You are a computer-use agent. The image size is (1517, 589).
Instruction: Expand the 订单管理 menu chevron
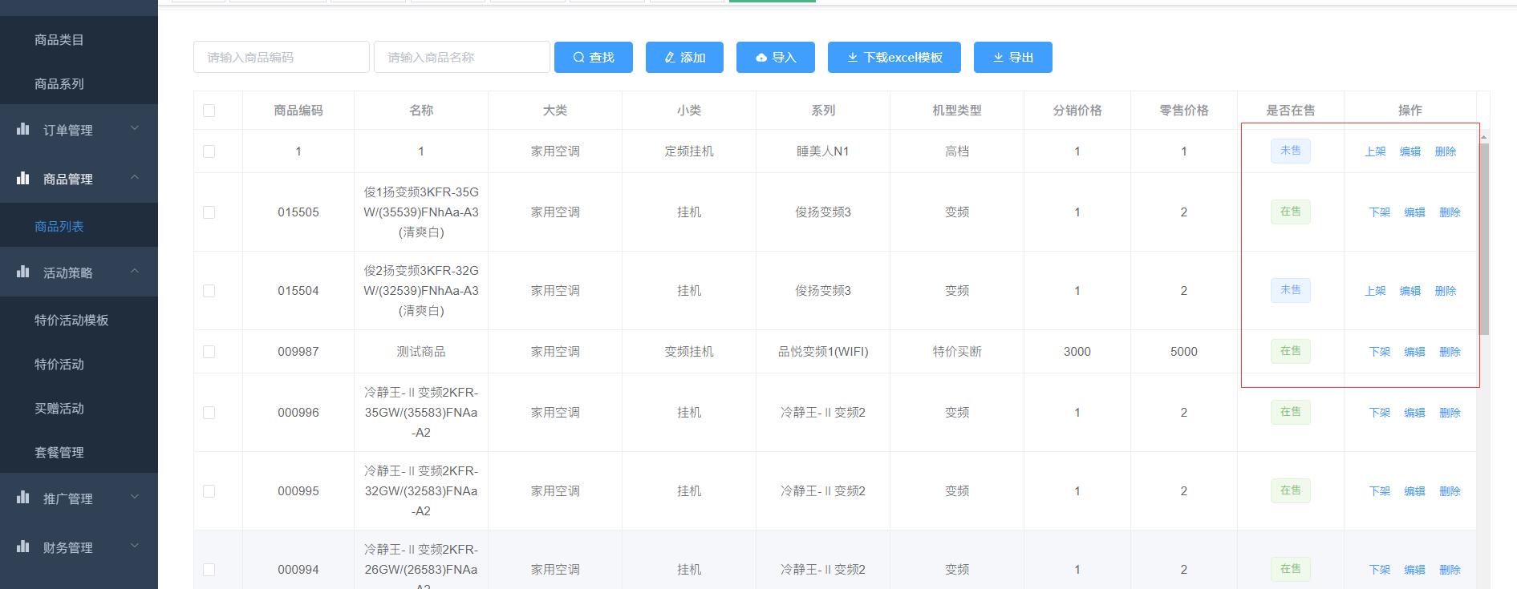click(x=135, y=128)
